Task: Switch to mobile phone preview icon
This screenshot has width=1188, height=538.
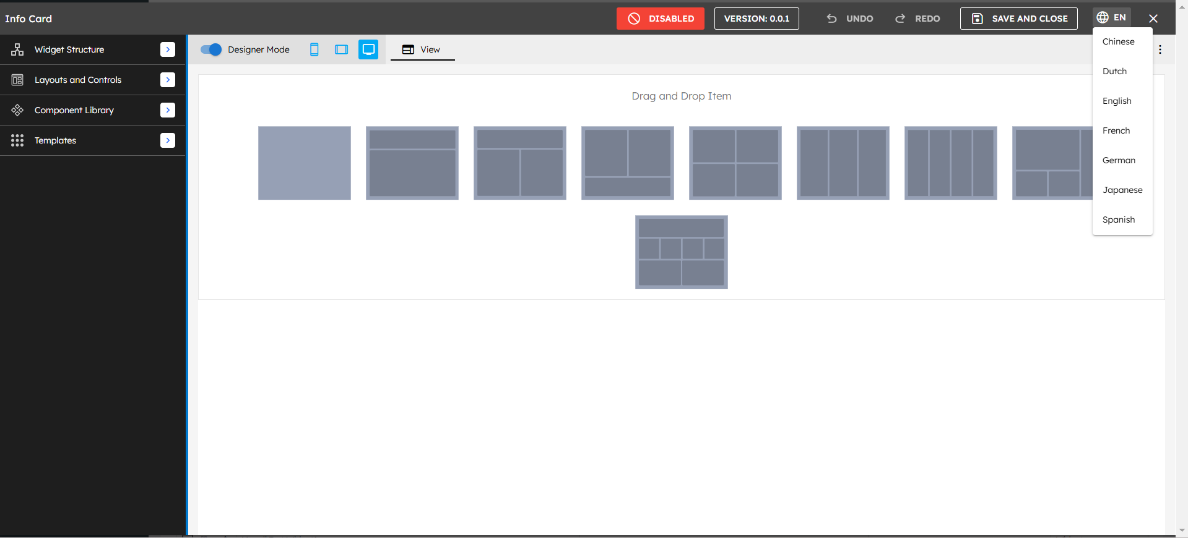Action: coord(314,49)
